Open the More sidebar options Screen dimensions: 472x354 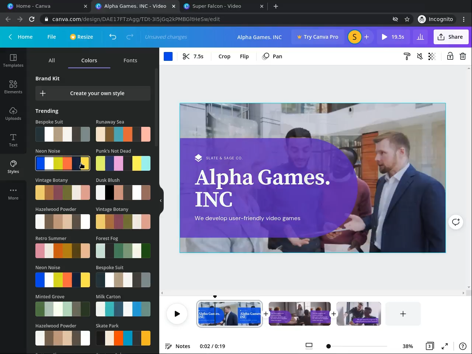[13, 193]
